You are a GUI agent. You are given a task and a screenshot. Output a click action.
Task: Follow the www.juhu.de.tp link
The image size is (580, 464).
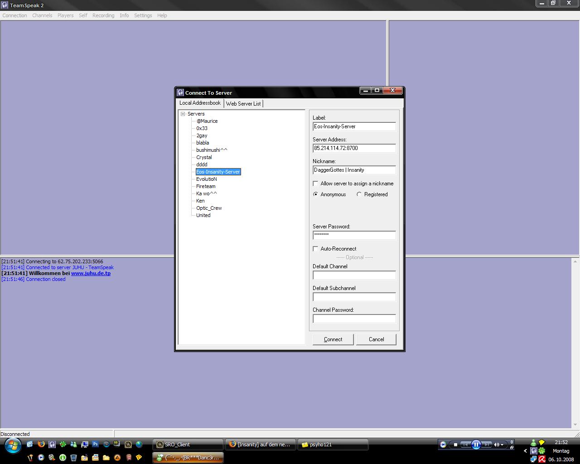(91, 273)
